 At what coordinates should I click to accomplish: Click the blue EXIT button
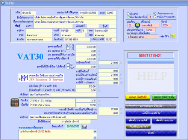coord(151,133)
